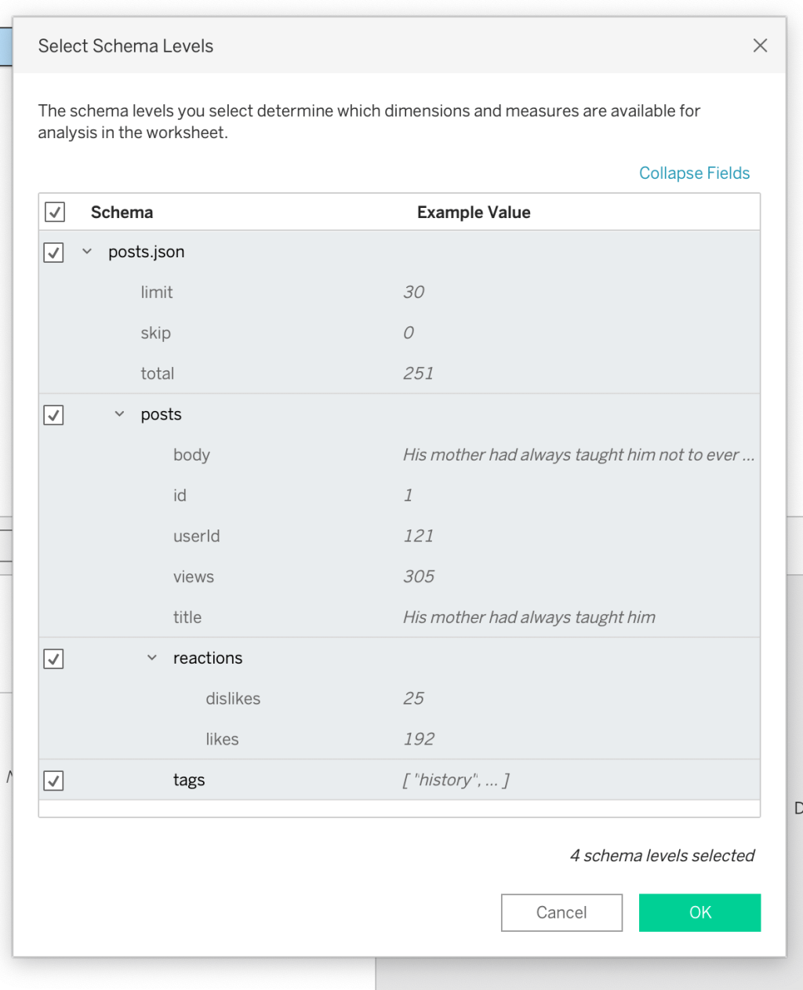803x990 pixels.
Task: Select the title field row
Action: (187, 617)
